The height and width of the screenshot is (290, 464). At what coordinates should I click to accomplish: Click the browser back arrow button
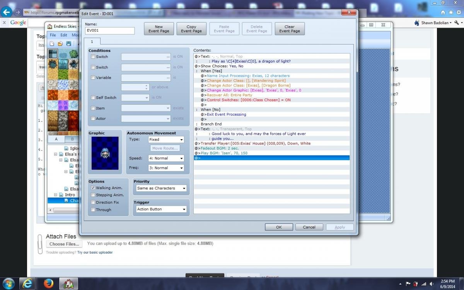pos(7,12)
